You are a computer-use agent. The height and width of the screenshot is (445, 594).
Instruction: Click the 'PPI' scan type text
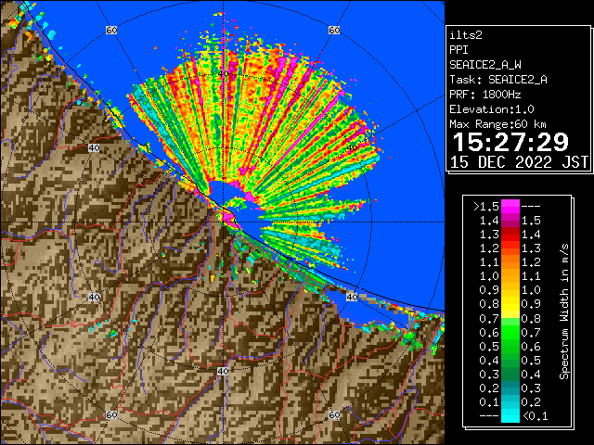click(x=458, y=50)
